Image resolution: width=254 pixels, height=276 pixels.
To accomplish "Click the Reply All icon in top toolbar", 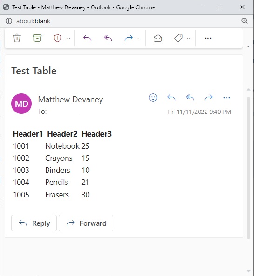I will tap(108, 38).
